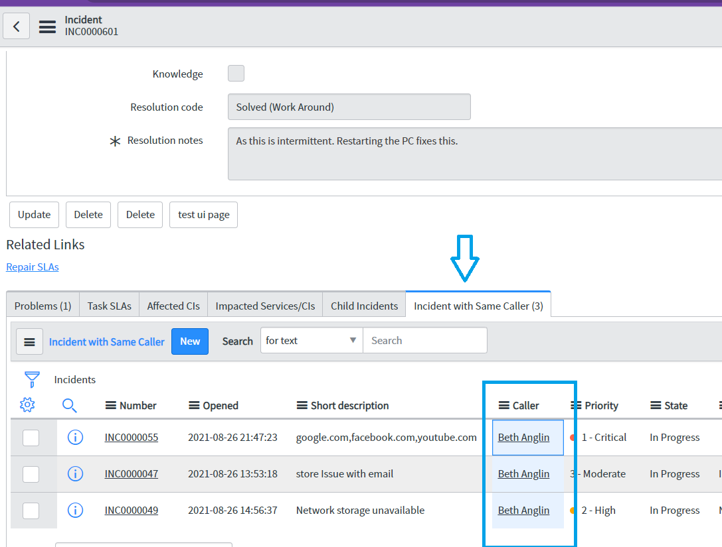Viewport: 722px width, 547px height.
Task: Select the row checkbox for INC0000049
Action: click(x=31, y=511)
